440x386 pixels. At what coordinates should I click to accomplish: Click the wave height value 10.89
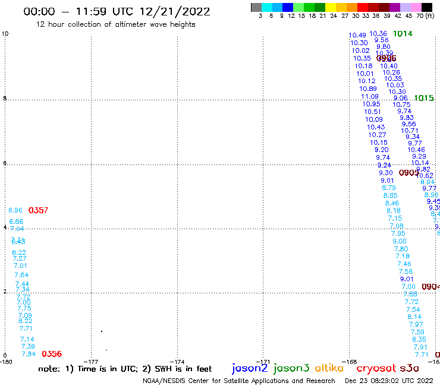point(368,89)
